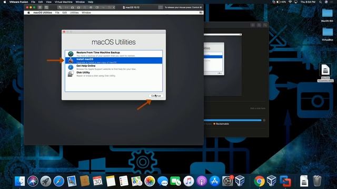Image resolution: width=337 pixels, height=189 pixels.
Task: Open Maps from the Dock
Action: [137, 181]
